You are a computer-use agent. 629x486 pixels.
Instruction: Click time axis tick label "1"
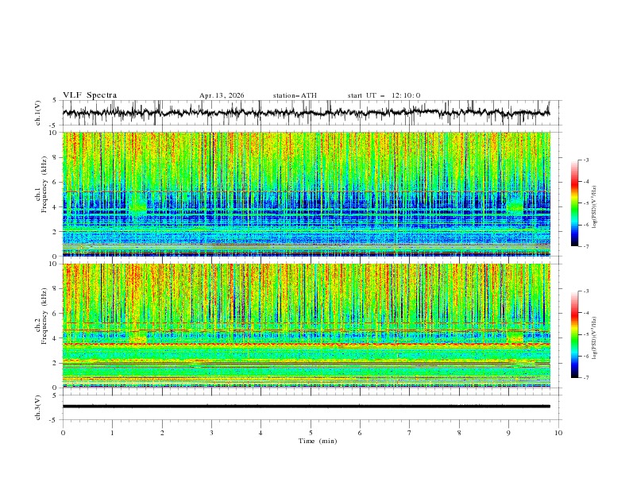tap(113, 433)
